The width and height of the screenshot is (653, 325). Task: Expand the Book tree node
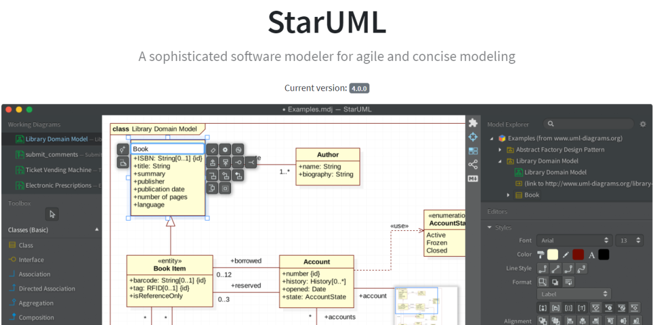tap(508, 195)
